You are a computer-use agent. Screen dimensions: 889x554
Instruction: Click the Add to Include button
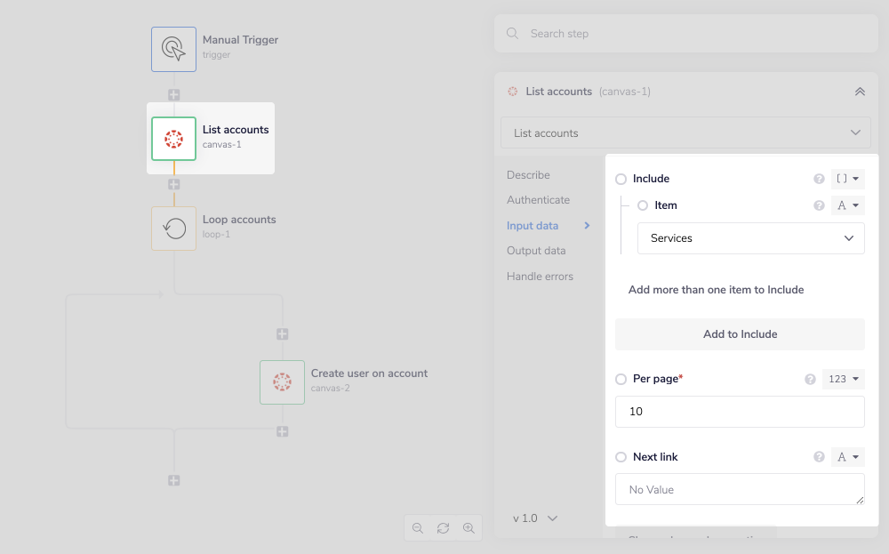pos(740,334)
